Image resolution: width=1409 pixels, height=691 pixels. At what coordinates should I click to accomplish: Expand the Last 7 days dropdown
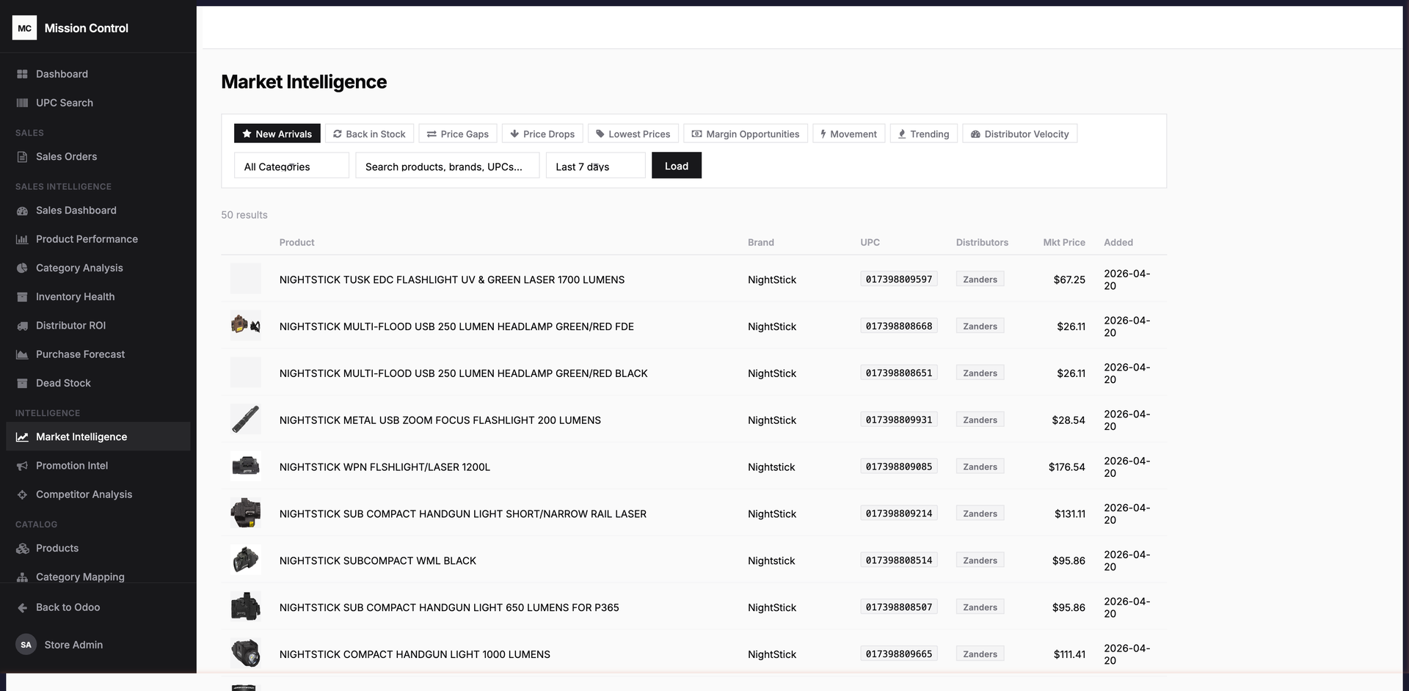click(x=595, y=166)
